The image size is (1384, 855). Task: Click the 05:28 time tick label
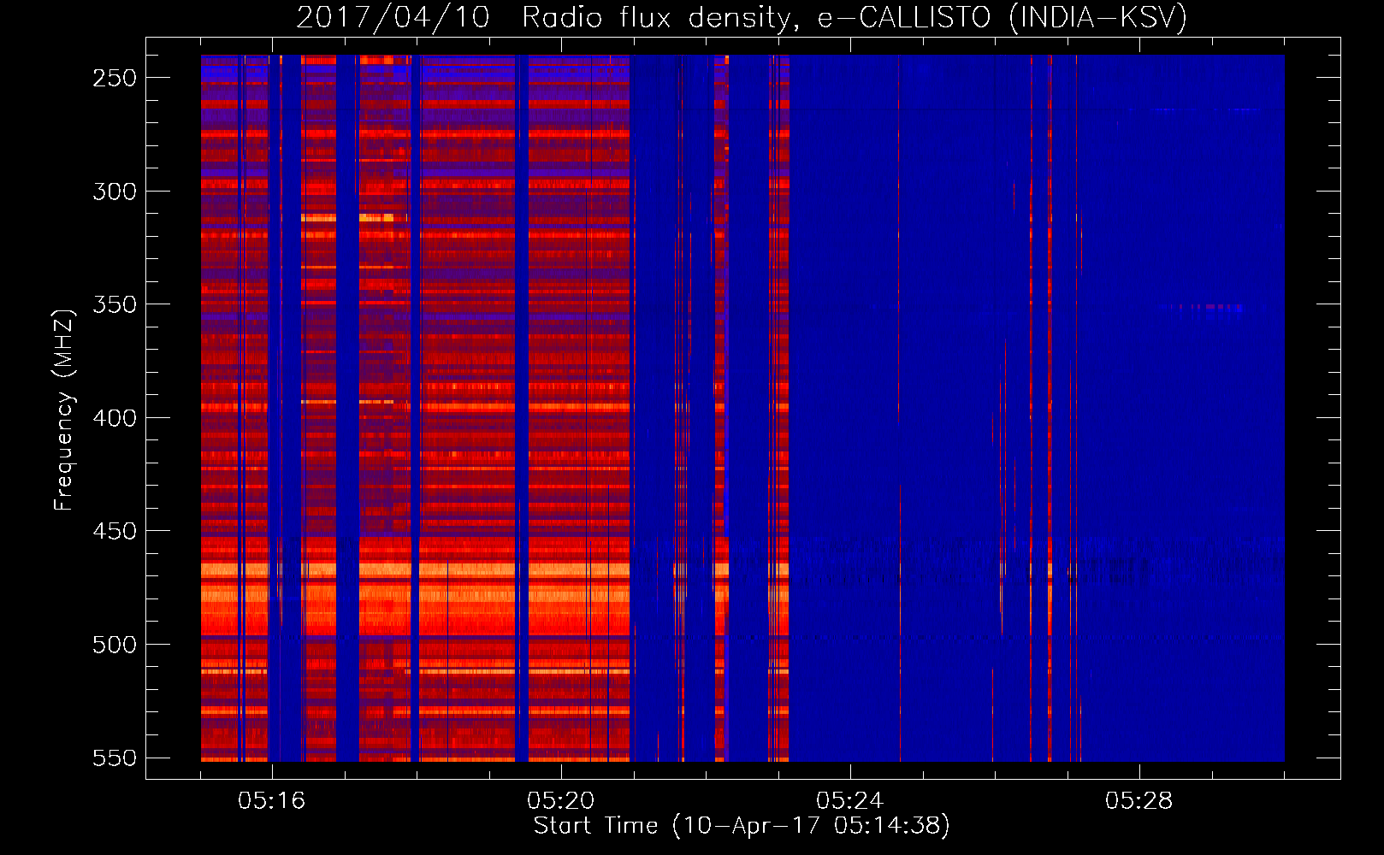[1139, 801]
